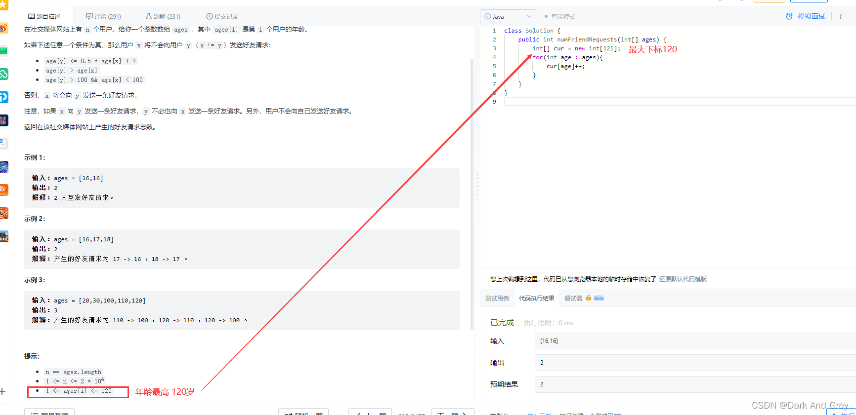Viewport: 856px width, 415px height.
Task: Click the italic info icon beside 模拟面试
Action: 840,16
